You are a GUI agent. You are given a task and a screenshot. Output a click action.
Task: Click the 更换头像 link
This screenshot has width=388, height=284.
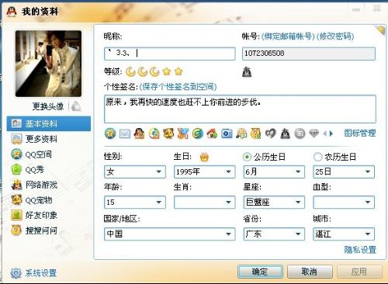[x=48, y=106]
